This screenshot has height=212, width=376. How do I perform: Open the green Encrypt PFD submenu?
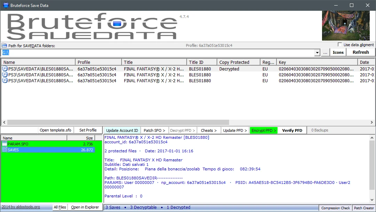click(264, 130)
